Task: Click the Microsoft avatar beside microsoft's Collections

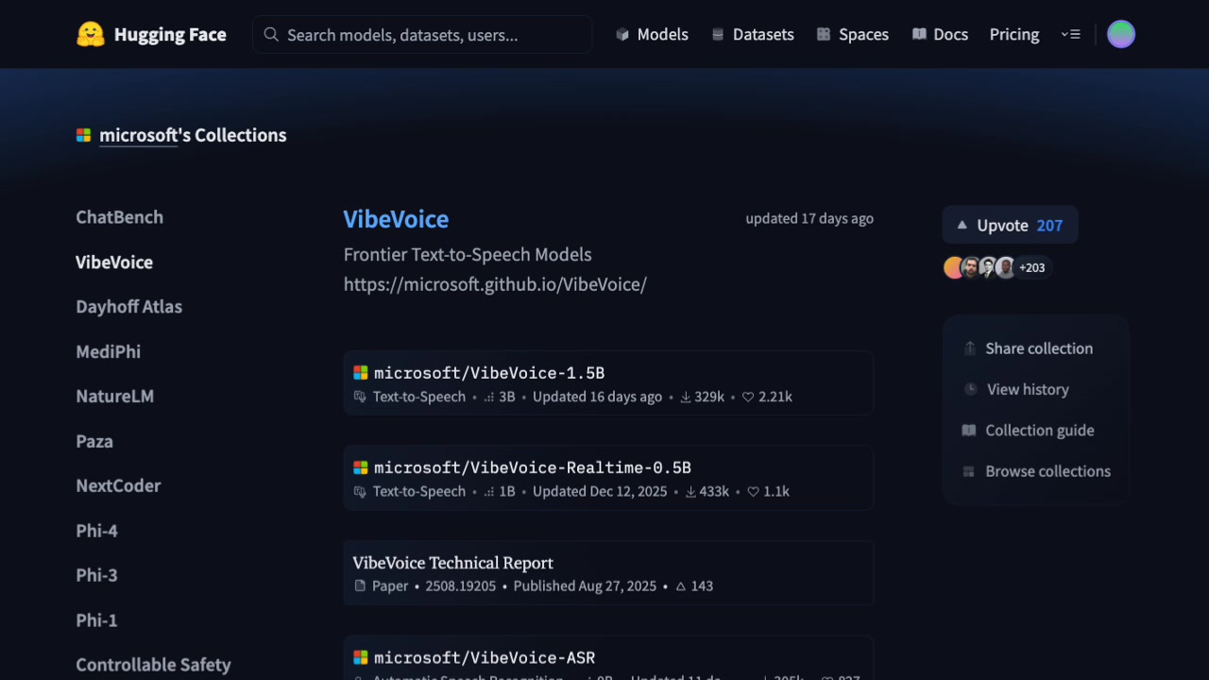Action: point(82,135)
